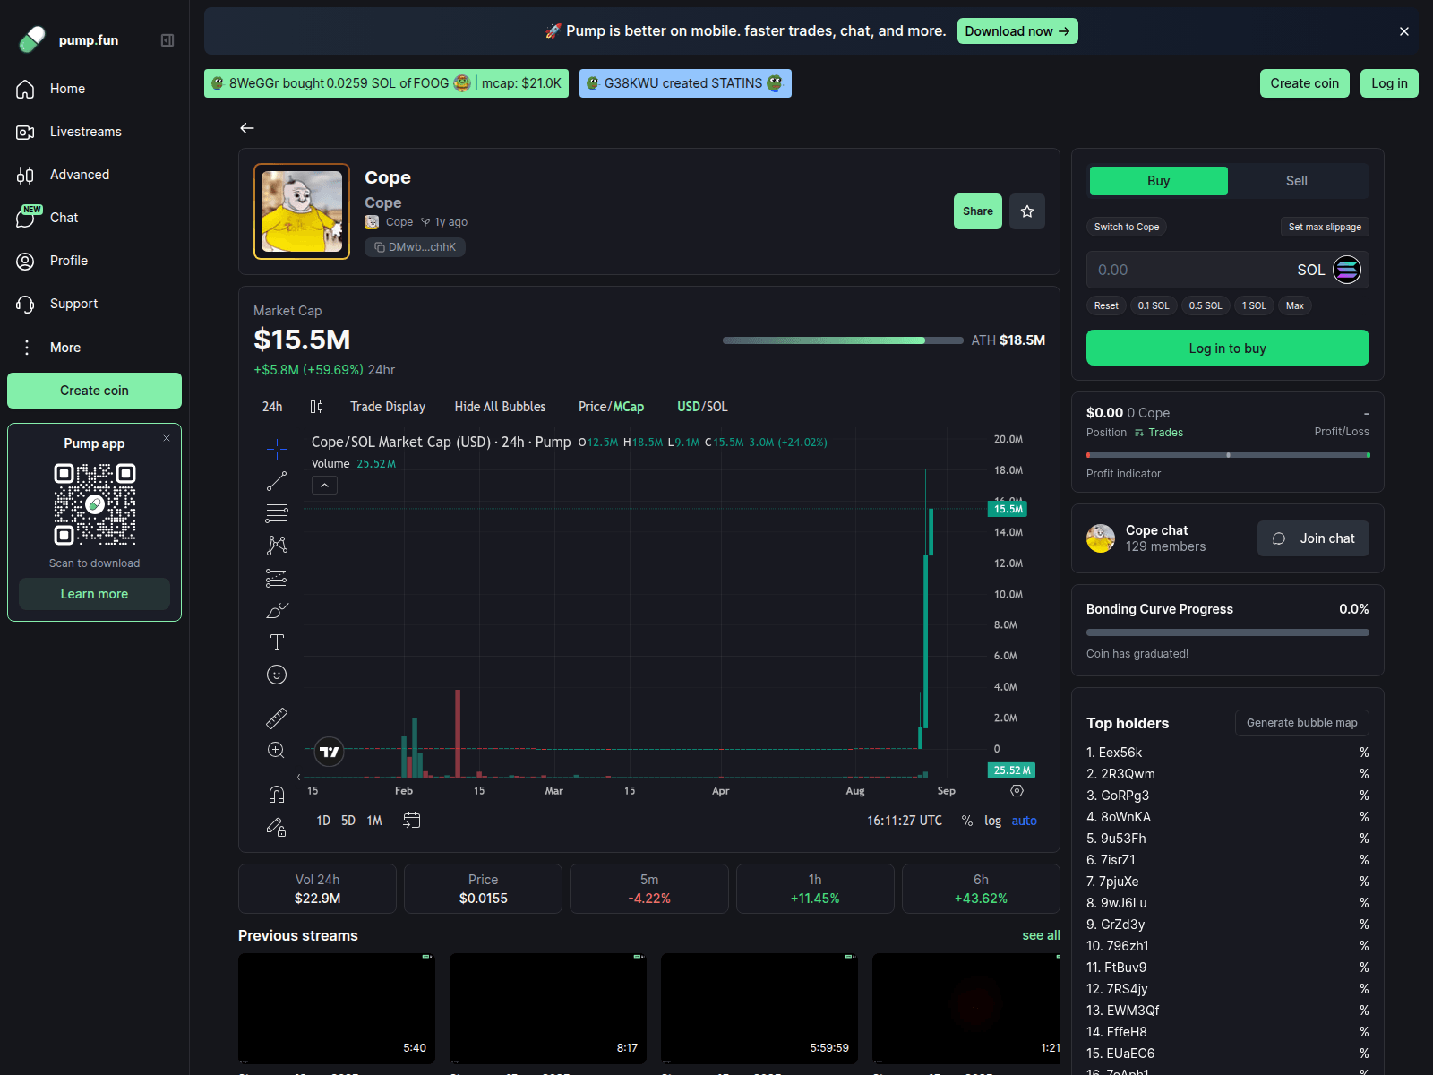
Task: Collapse the chart legend chevron
Action: pyautogui.click(x=324, y=486)
